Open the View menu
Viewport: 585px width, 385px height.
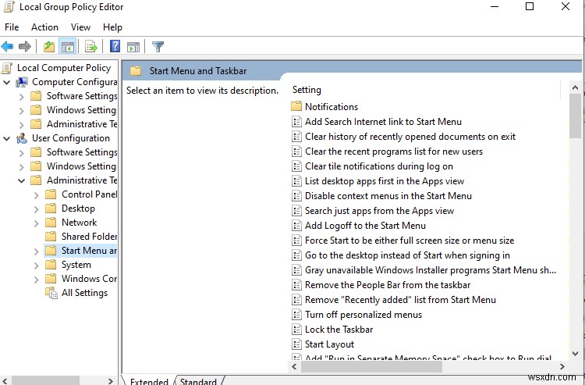tap(80, 27)
